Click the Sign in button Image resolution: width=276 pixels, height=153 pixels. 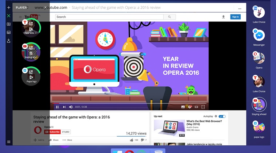coord(235,17)
